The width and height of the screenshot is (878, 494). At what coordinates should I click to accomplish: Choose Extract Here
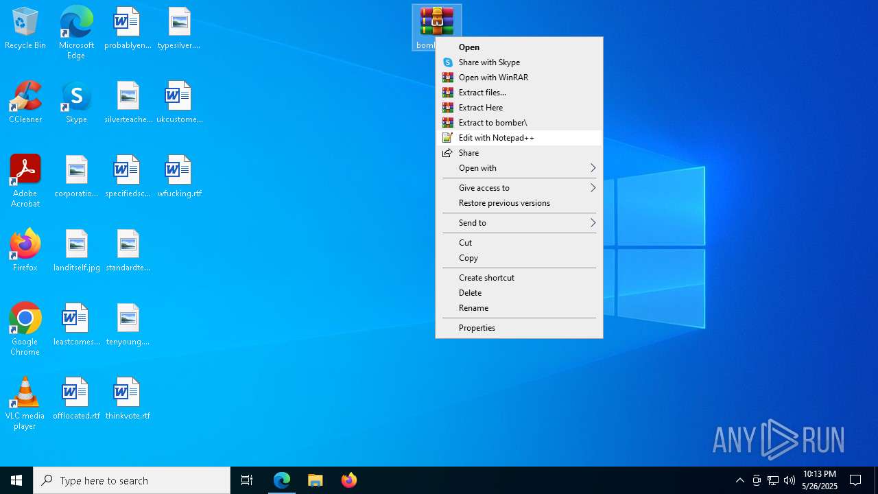tap(519, 108)
